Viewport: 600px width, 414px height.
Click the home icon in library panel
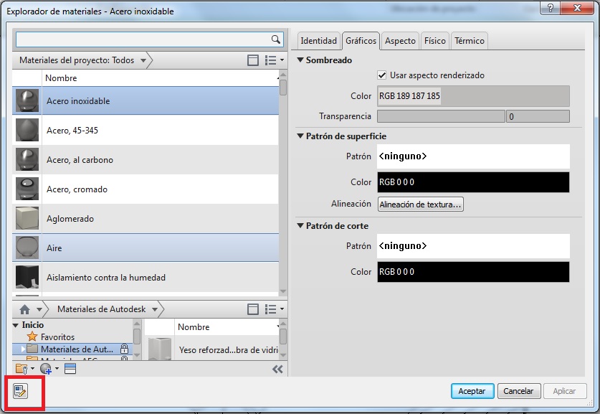tap(24, 309)
